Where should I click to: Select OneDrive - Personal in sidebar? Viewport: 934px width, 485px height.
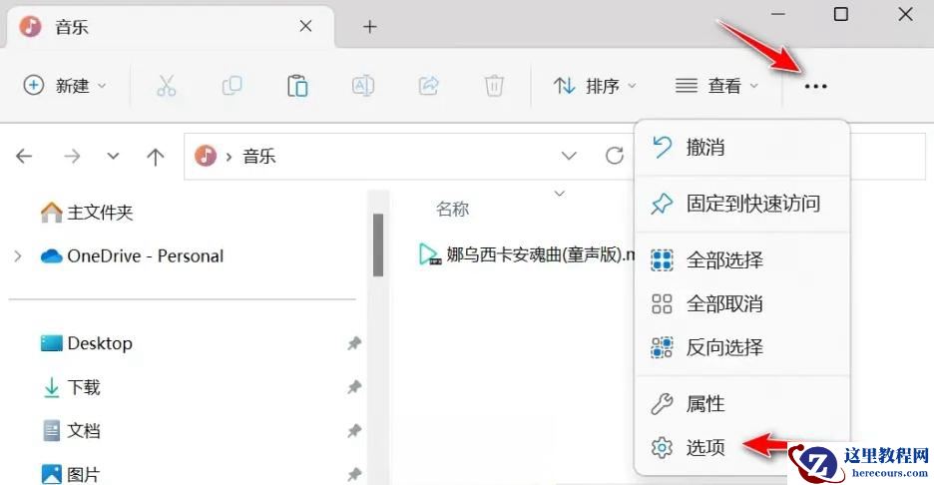(x=133, y=256)
